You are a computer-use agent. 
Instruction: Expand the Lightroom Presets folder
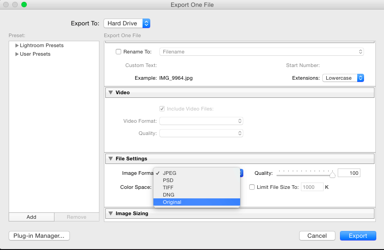click(17, 45)
